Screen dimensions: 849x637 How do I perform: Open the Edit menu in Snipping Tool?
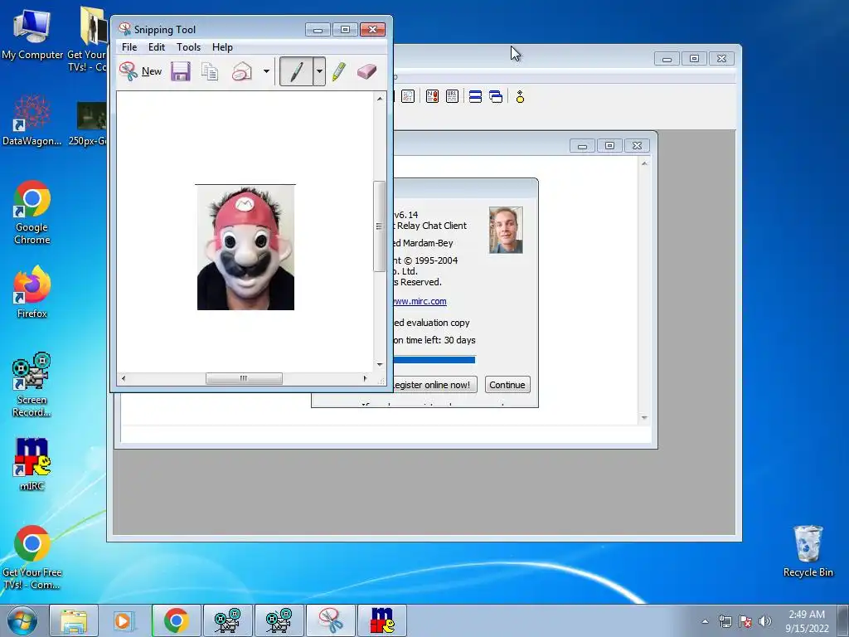coord(157,47)
